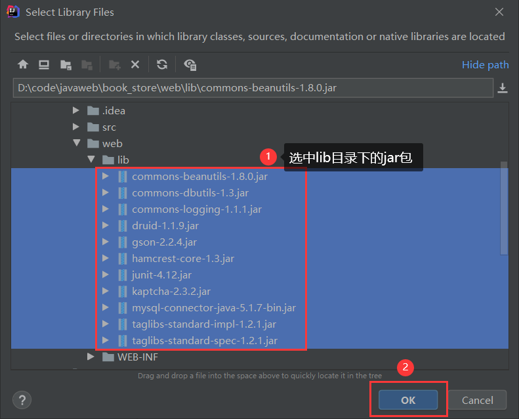
Task: Select junit-4.12.jar file name
Action: pyautogui.click(x=161, y=275)
